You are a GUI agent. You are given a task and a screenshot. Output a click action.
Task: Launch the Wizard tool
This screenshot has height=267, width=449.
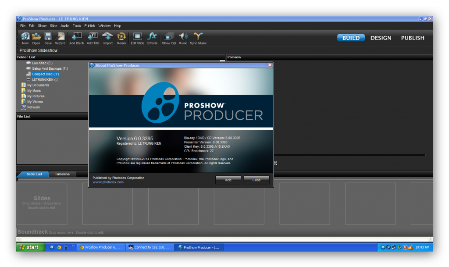pos(60,38)
